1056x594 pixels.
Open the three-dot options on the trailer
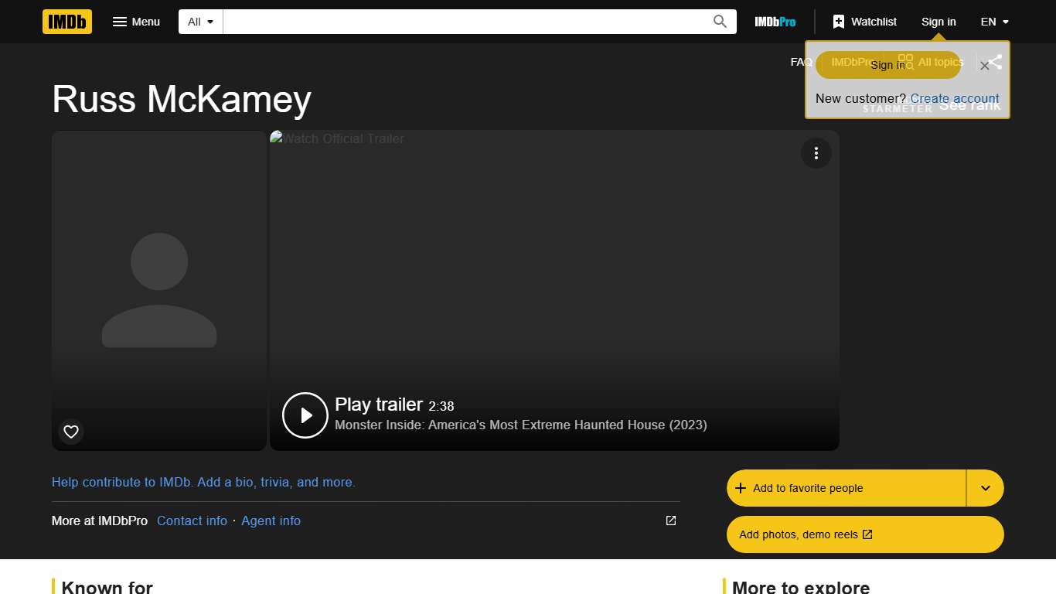(816, 153)
